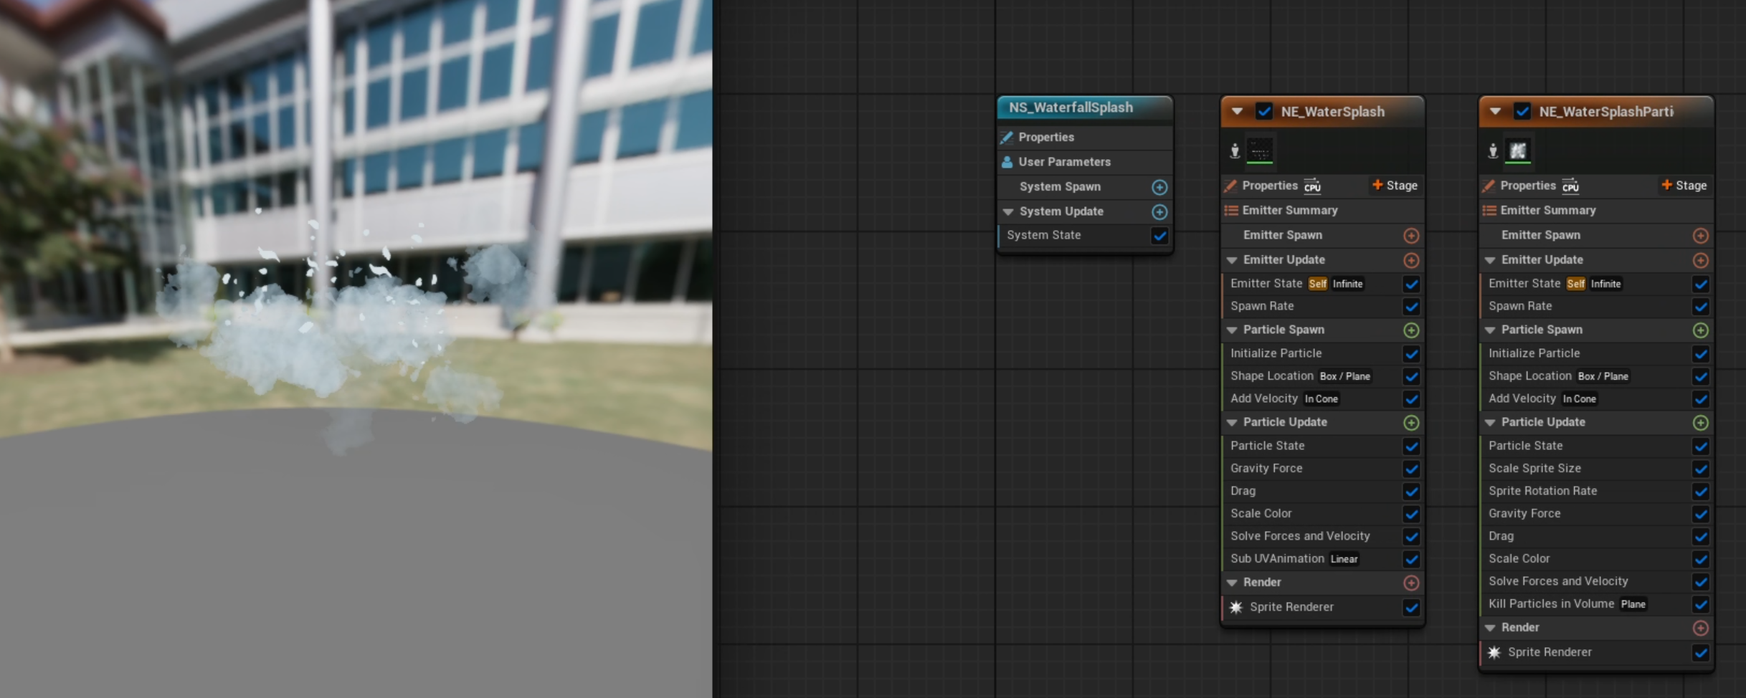
Task: Disable the NE_WaterSplash emitter checkbox
Action: [x=1264, y=112]
